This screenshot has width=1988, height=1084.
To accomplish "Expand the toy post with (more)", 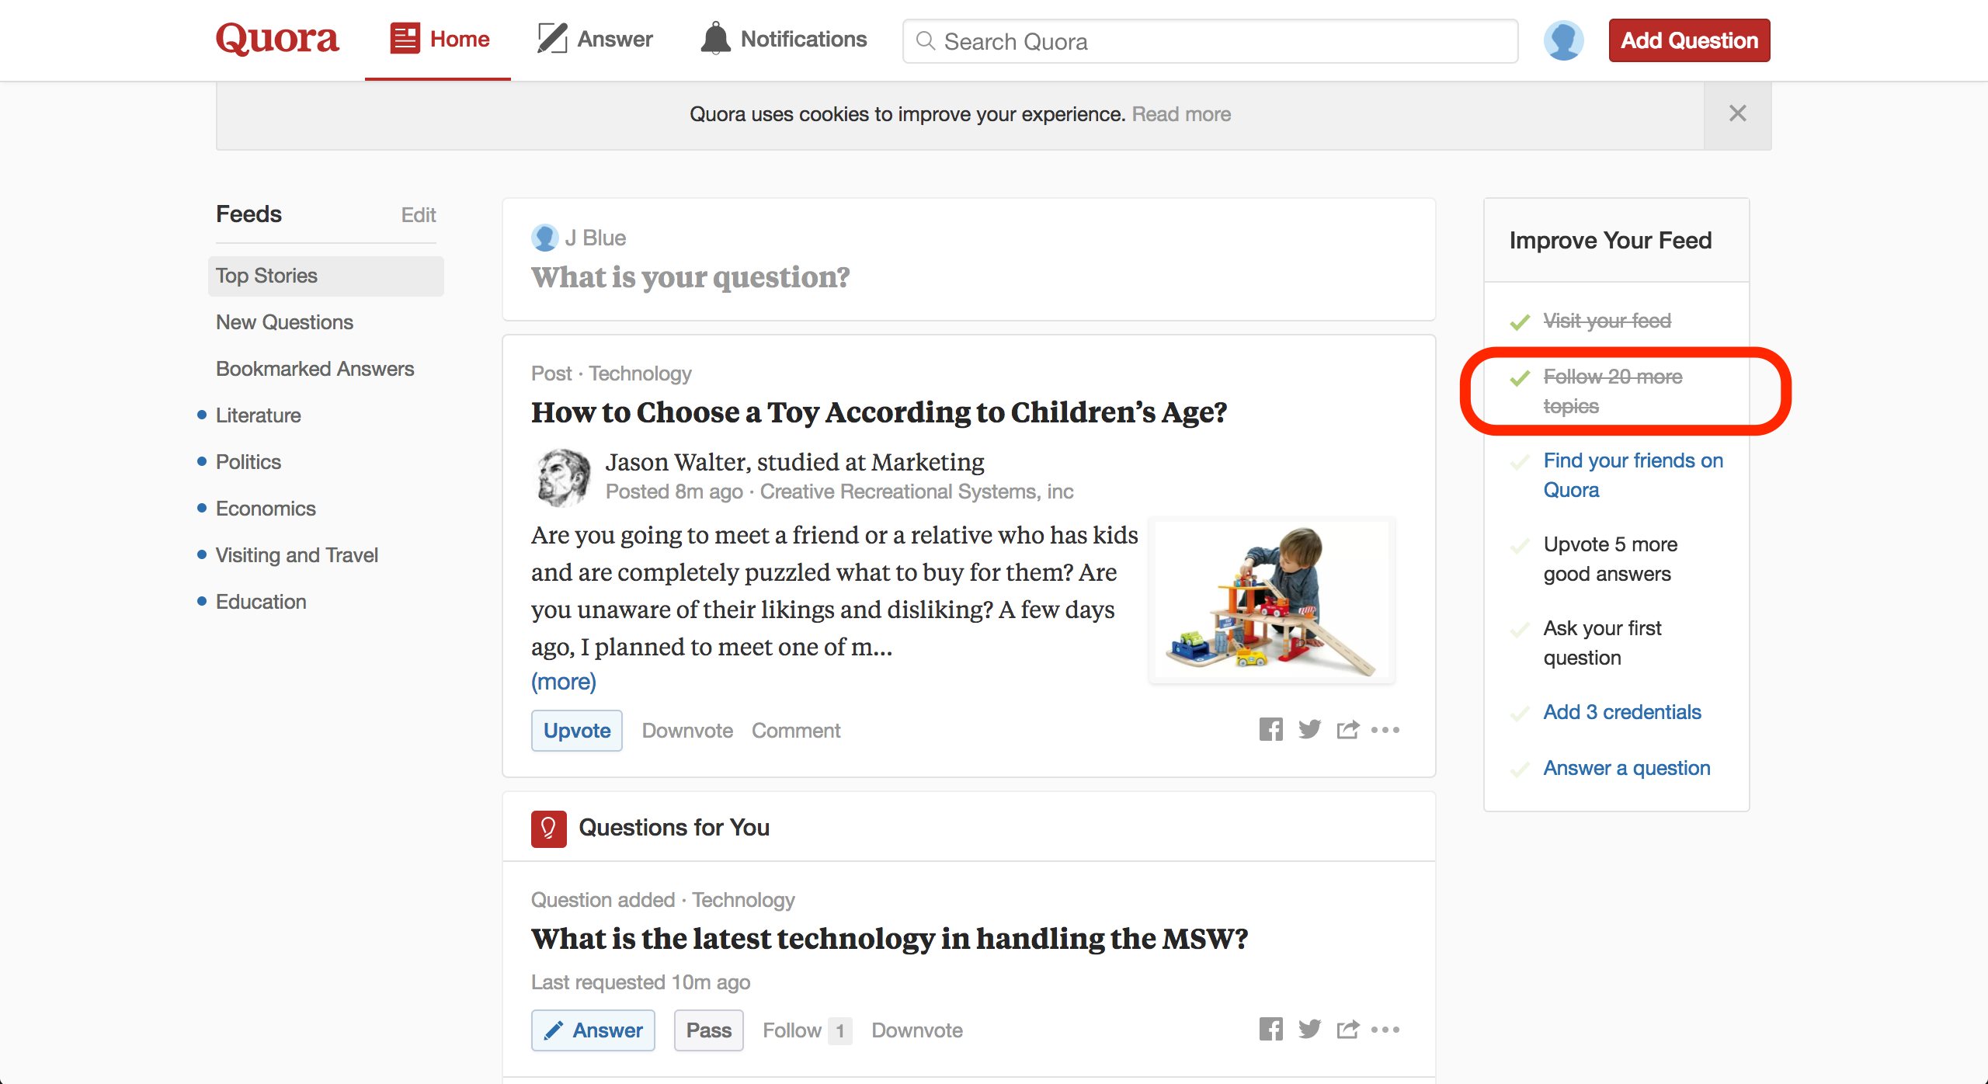I will tap(564, 682).
